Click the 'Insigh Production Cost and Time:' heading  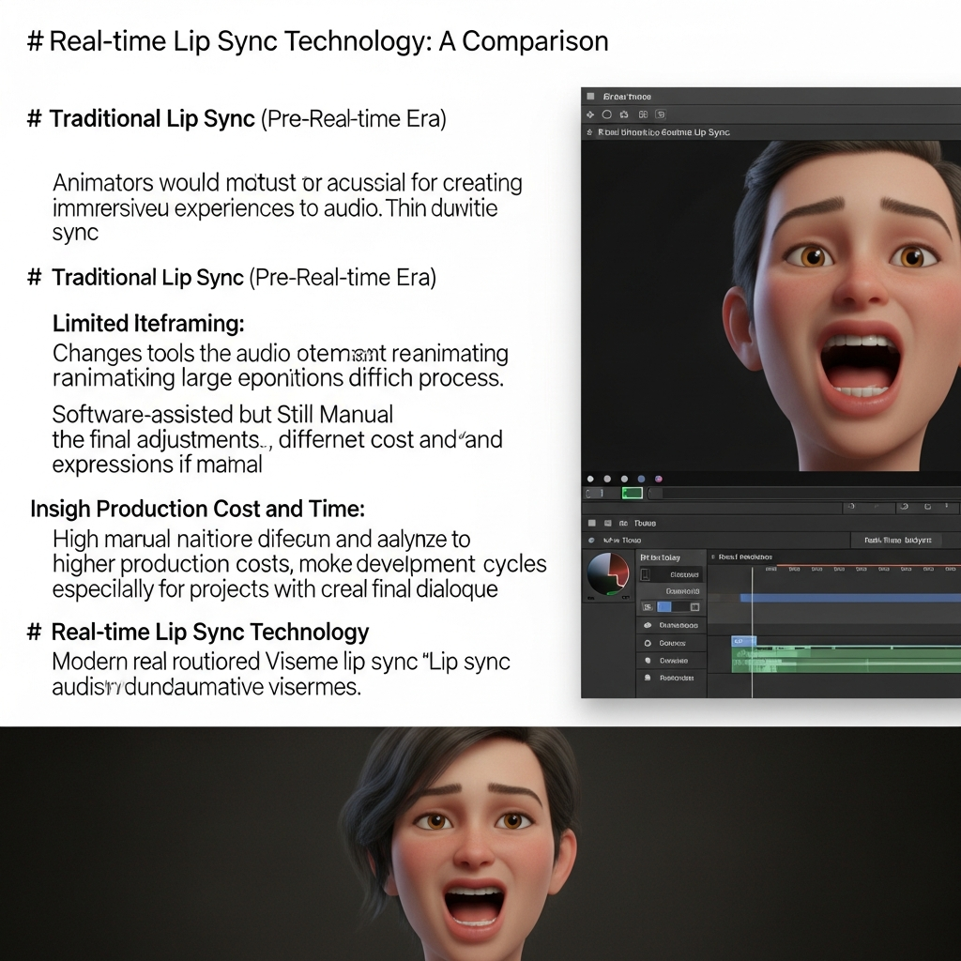pyautogui.click(x=197, y=509)
